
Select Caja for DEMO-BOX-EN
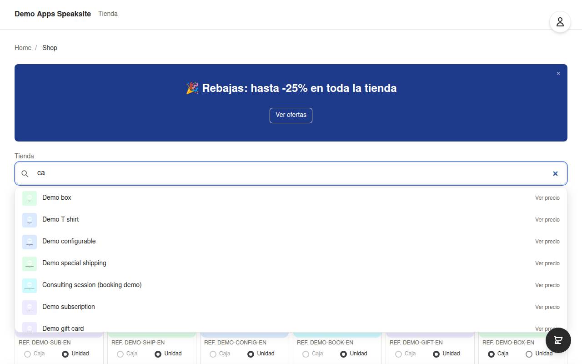(492, 354)
